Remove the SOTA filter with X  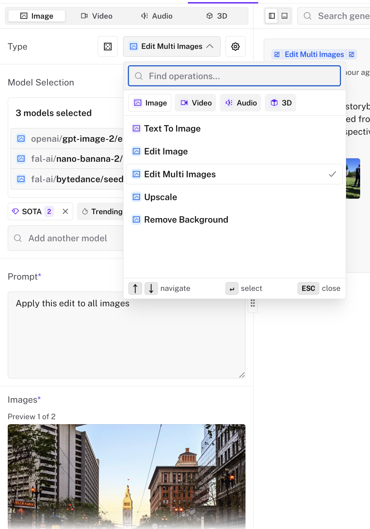65,211
